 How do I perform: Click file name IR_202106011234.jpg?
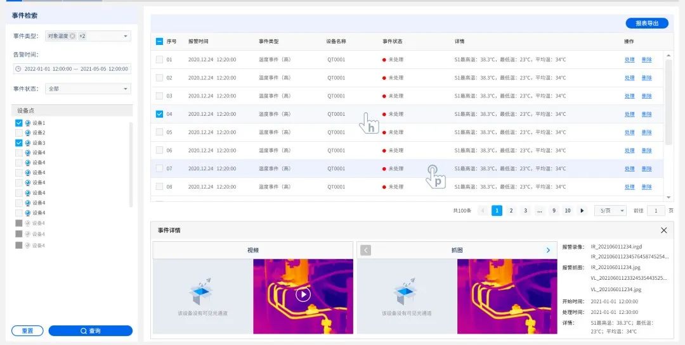click(615, 267)
